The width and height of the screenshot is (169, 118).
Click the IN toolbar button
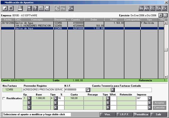coord(141,8)
